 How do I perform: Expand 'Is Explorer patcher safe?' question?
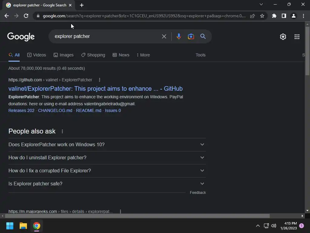pos(107,184)
